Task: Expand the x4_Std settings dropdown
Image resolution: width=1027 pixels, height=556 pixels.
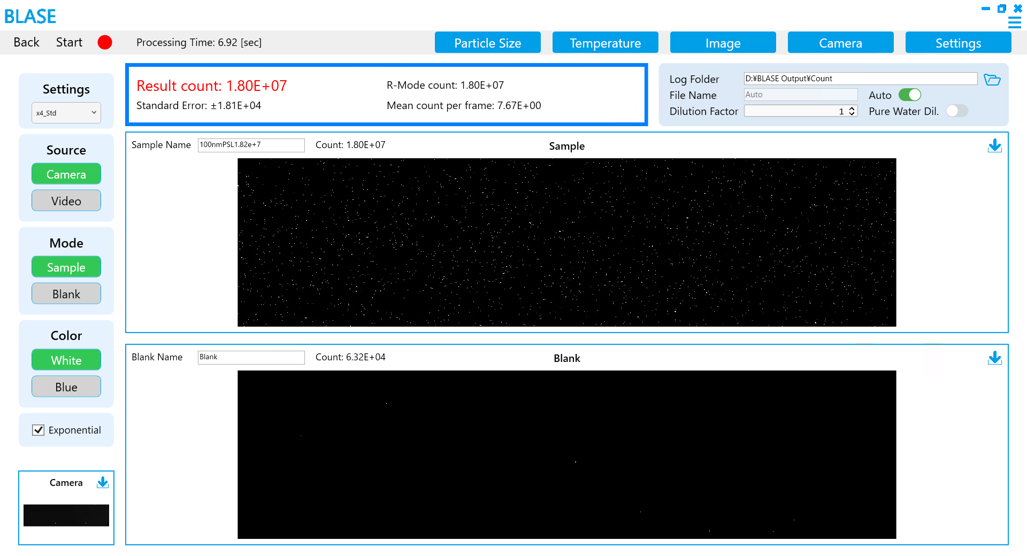Action: 66,113
